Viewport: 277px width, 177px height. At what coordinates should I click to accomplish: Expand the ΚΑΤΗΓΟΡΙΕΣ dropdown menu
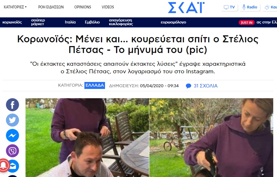click(x=15, y=7)
